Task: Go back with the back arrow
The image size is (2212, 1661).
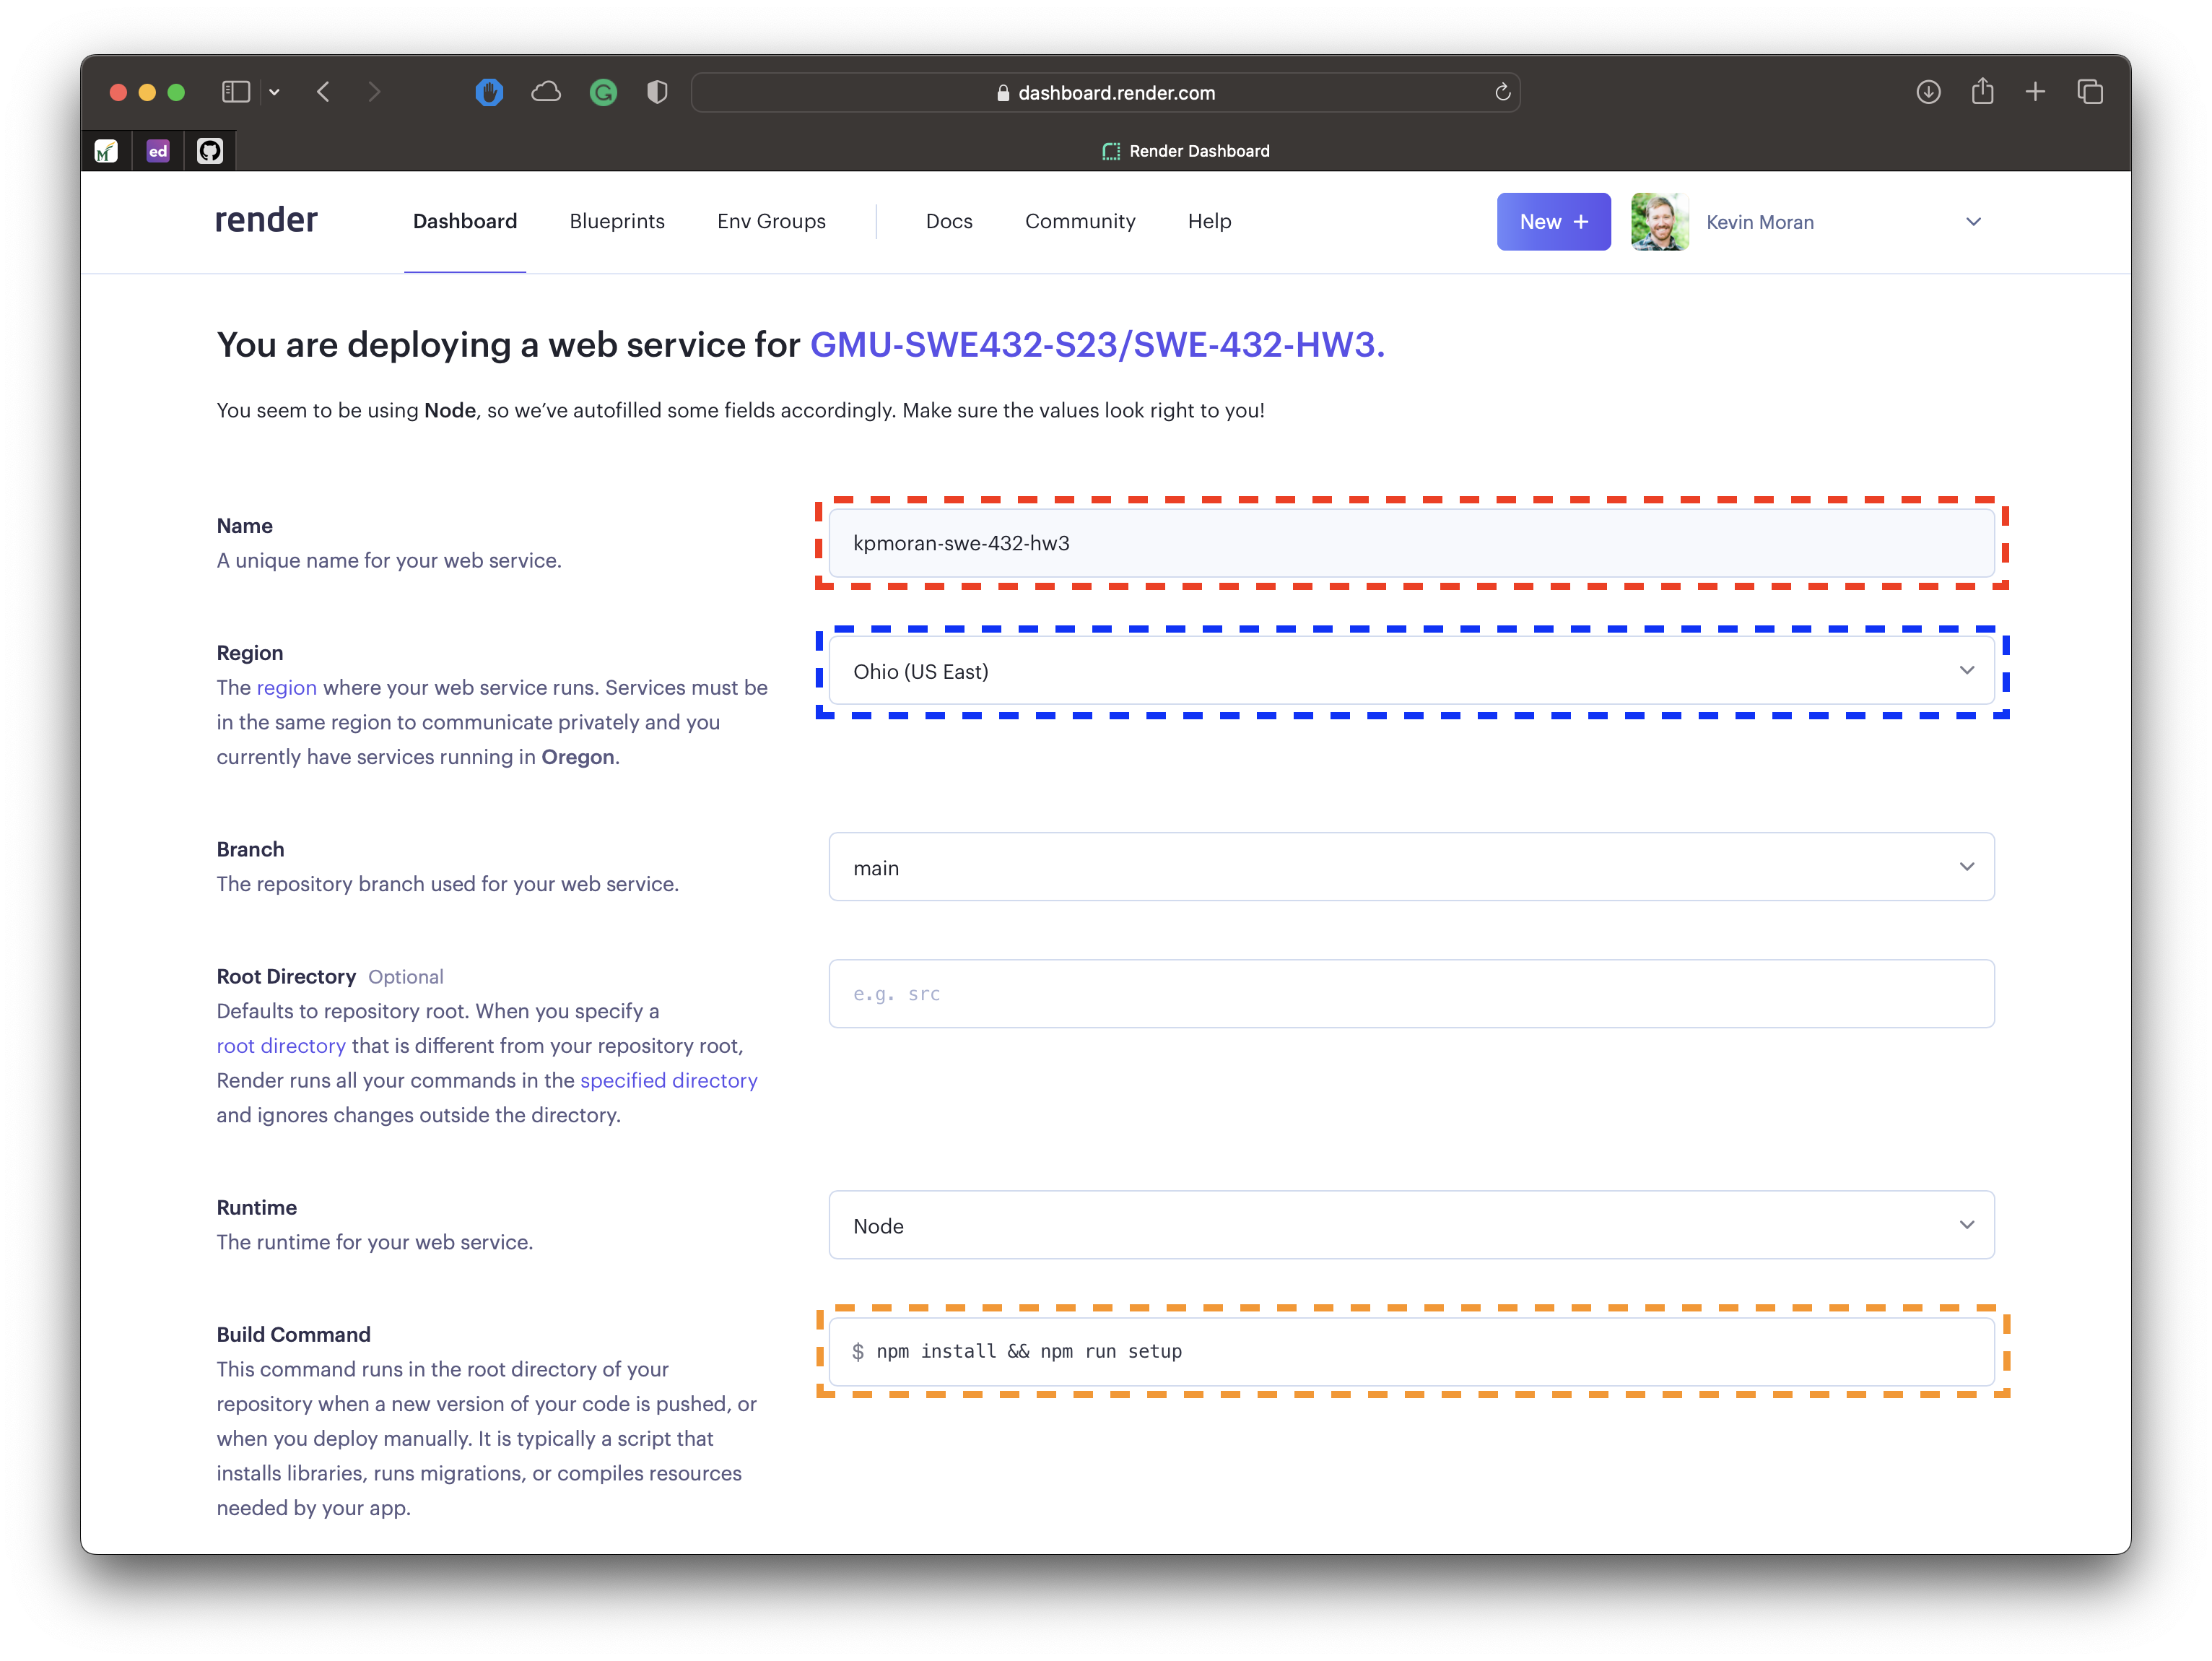Action: pos(323,92)
